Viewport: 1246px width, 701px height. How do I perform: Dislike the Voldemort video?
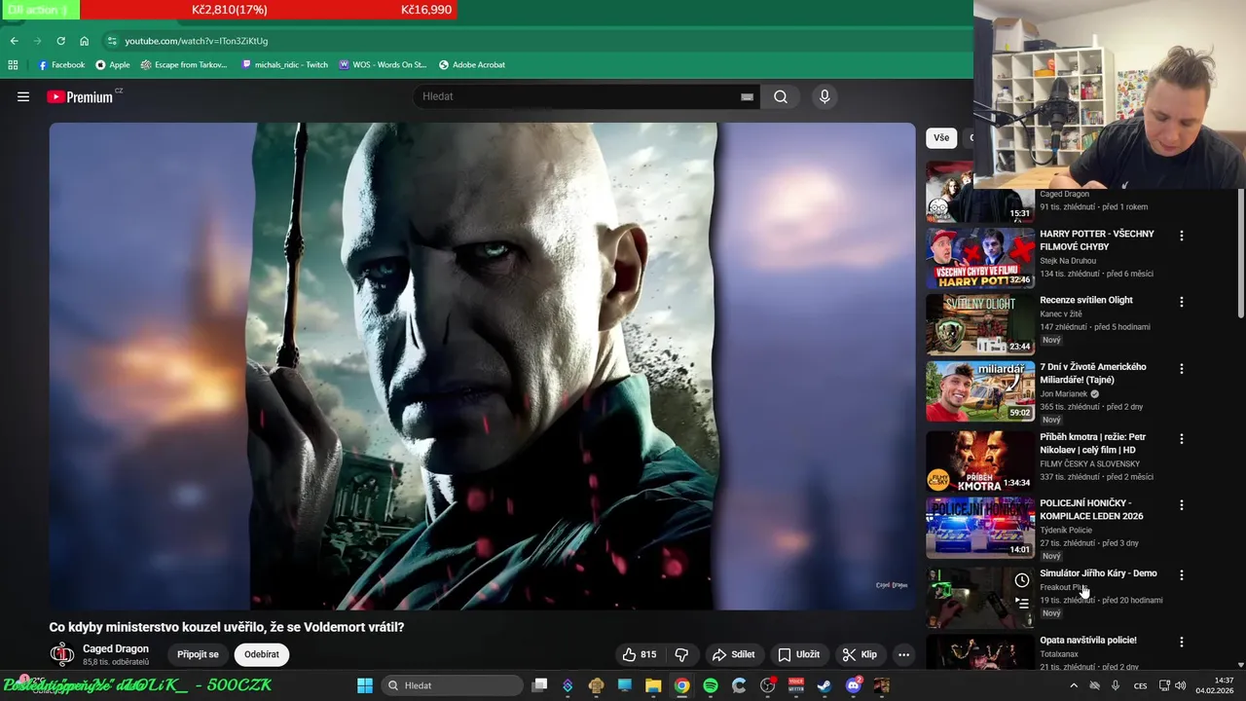[x=681, y=654]
